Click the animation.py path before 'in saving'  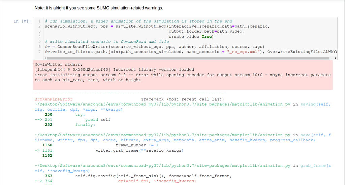[162, 104]
